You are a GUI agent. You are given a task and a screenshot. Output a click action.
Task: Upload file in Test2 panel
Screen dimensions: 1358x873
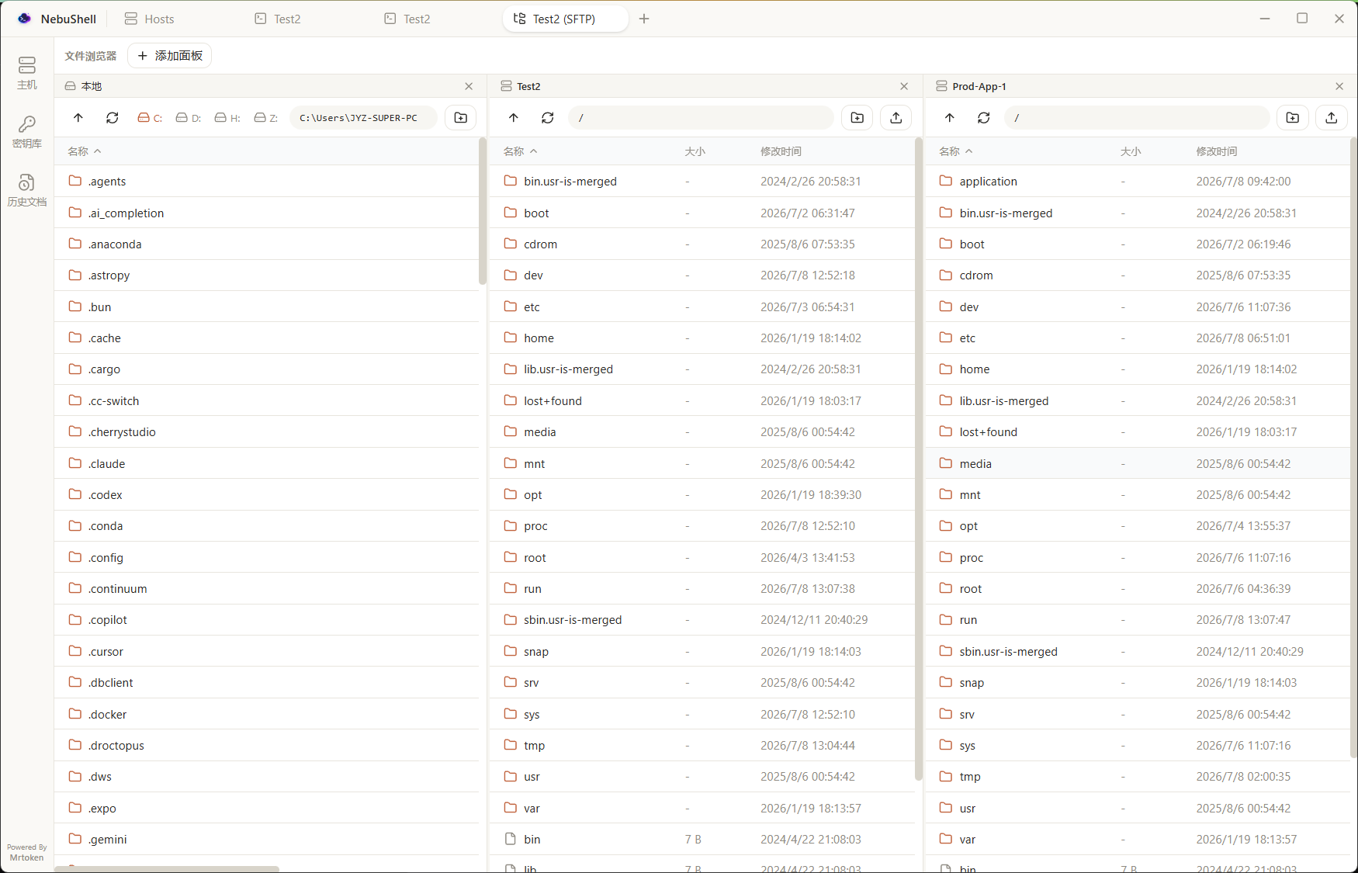(x=896, y=118)
